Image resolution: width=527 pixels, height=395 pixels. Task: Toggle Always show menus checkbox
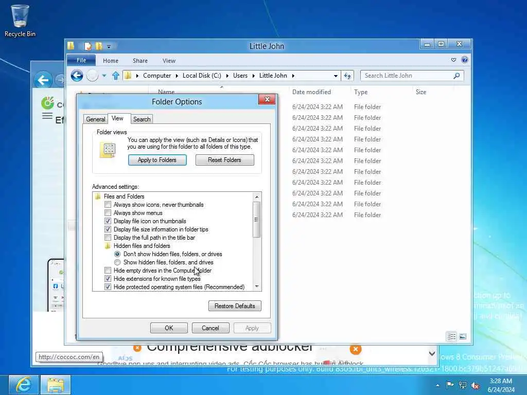pos(108,212)
